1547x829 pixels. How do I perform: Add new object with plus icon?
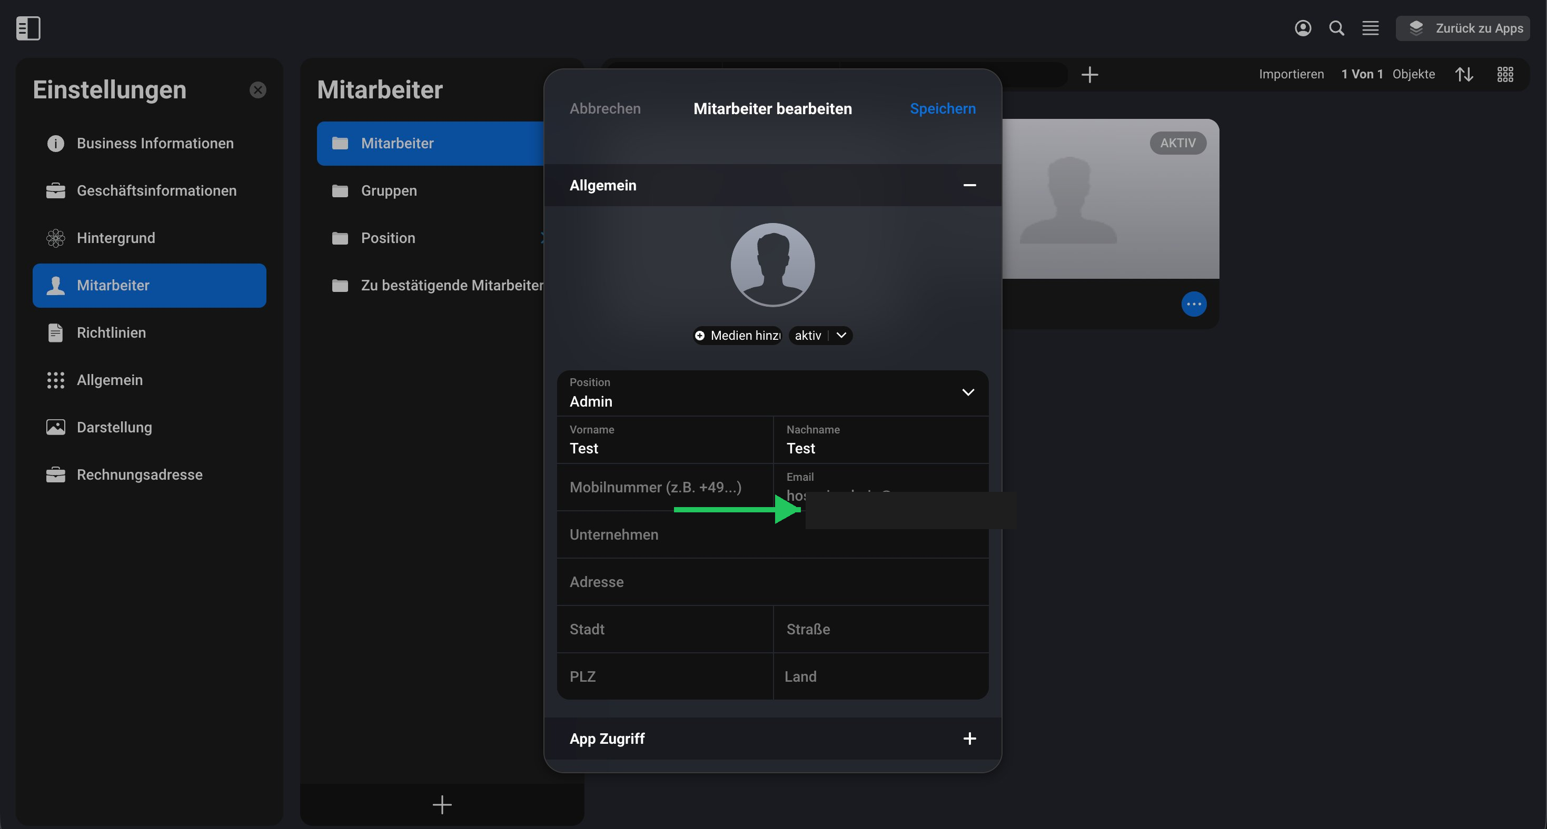pos(1089,74)
